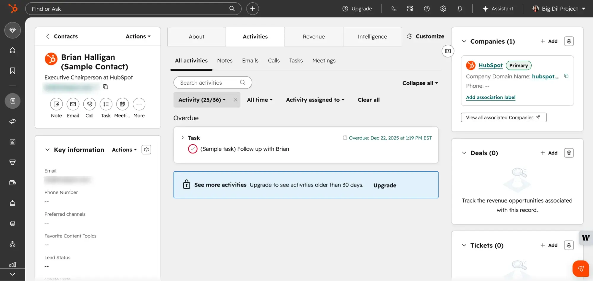The image size is (593, 281).
Task: Open the CRM contacts sidebar icon
Action: pos(12,101)
